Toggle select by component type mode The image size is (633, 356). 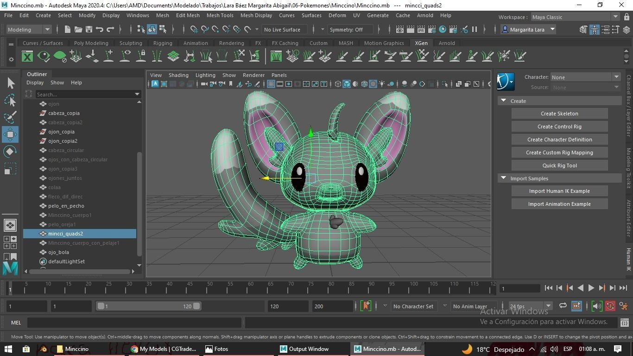point(163,29)
